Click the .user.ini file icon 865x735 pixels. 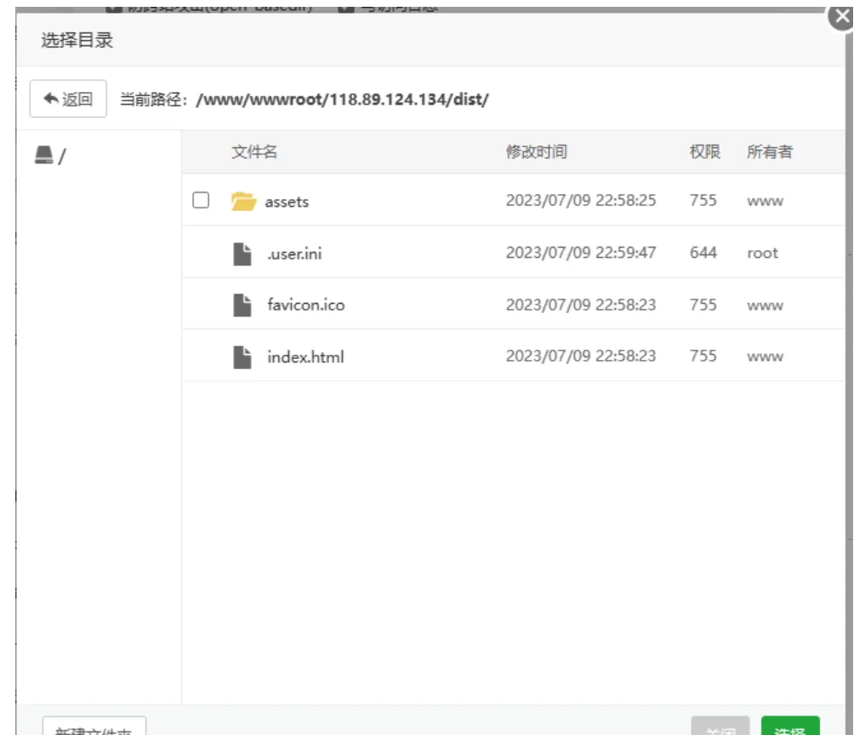pyautogui.click(x=242, y=254)
